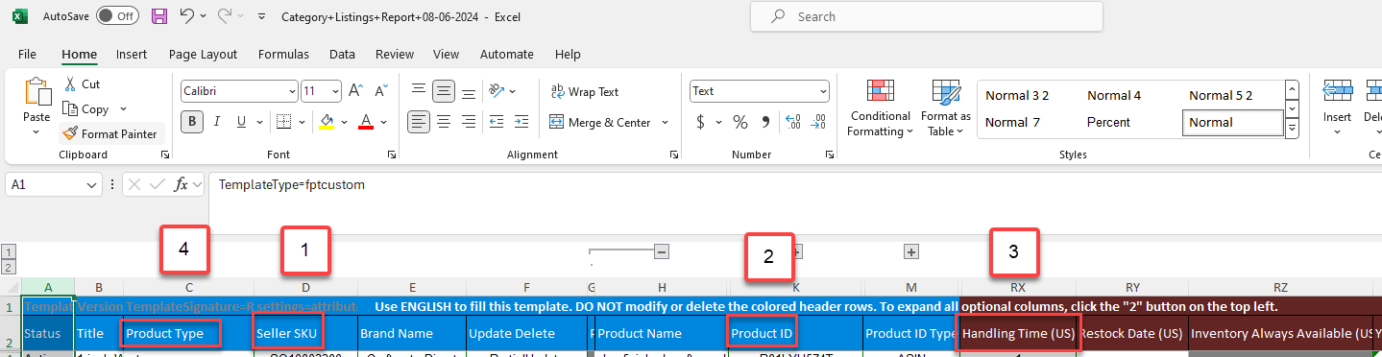Switch to the Automate tab
Image resolution: width=1382 pixels, height=357 pixels.
(506, 55)
